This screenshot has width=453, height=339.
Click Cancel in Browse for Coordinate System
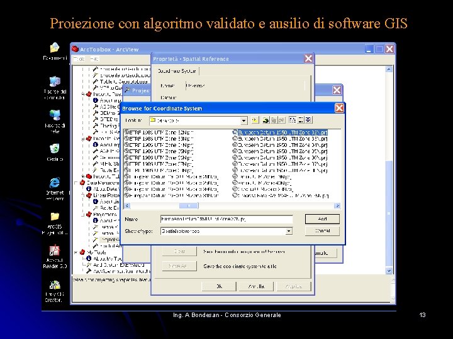pos(322,231)
